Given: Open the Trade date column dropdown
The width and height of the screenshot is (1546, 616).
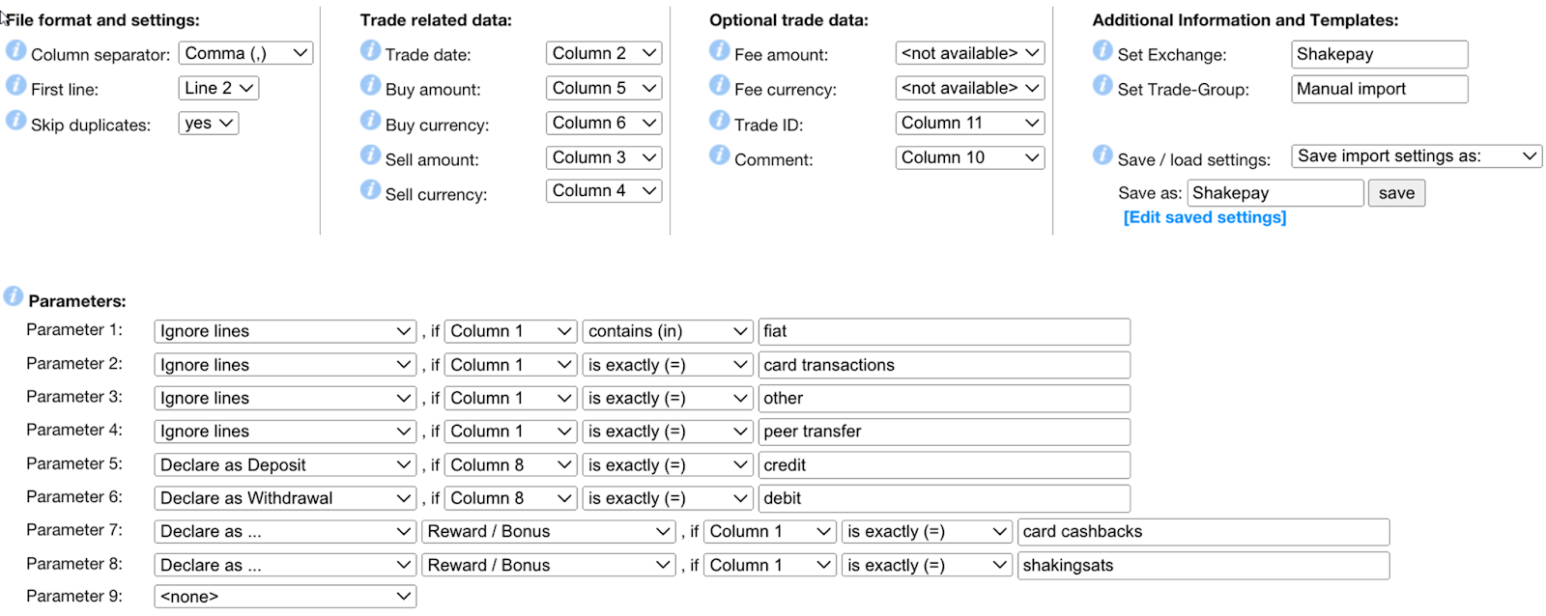Looking at the screenshot, I should tap(604, 53).
